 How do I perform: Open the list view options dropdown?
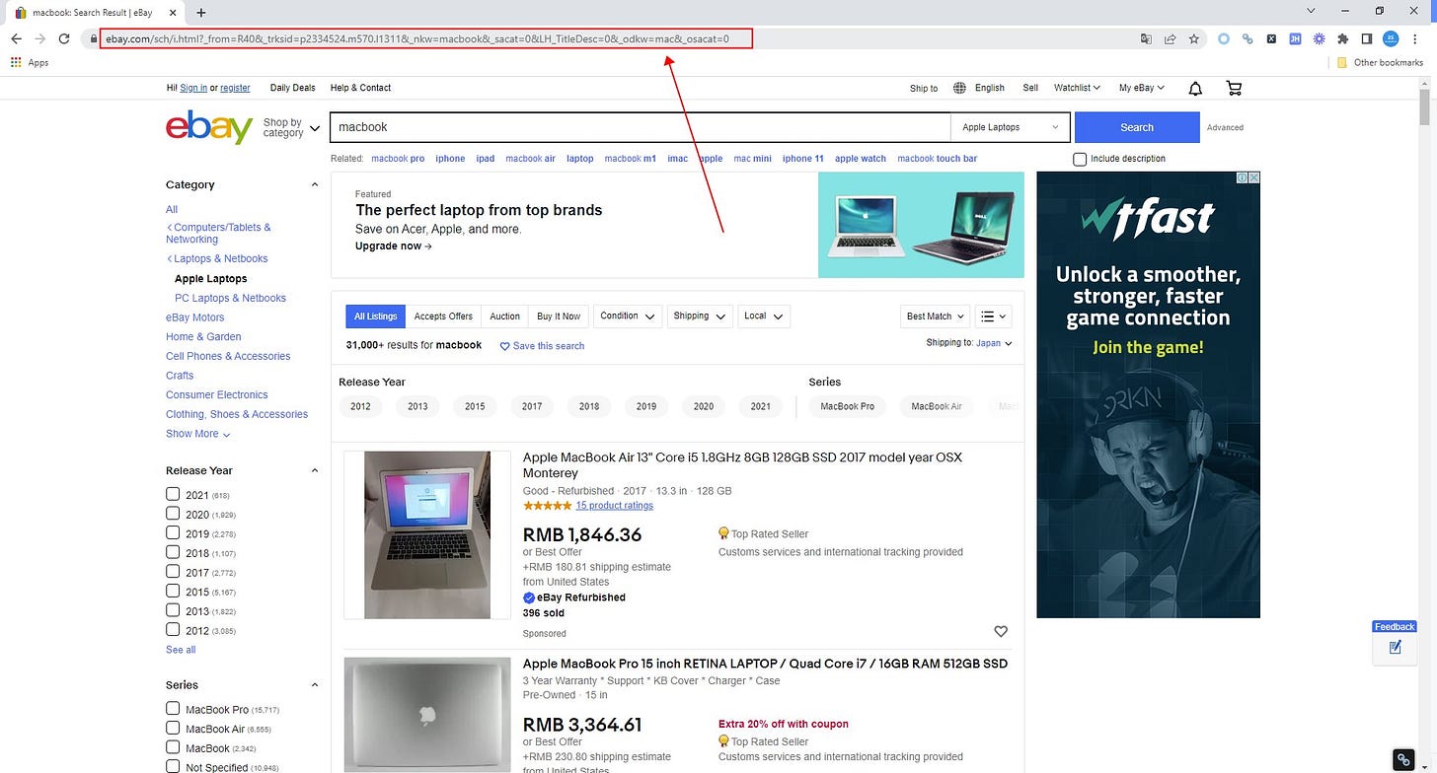pyautogui.click(x=993, y=316)
